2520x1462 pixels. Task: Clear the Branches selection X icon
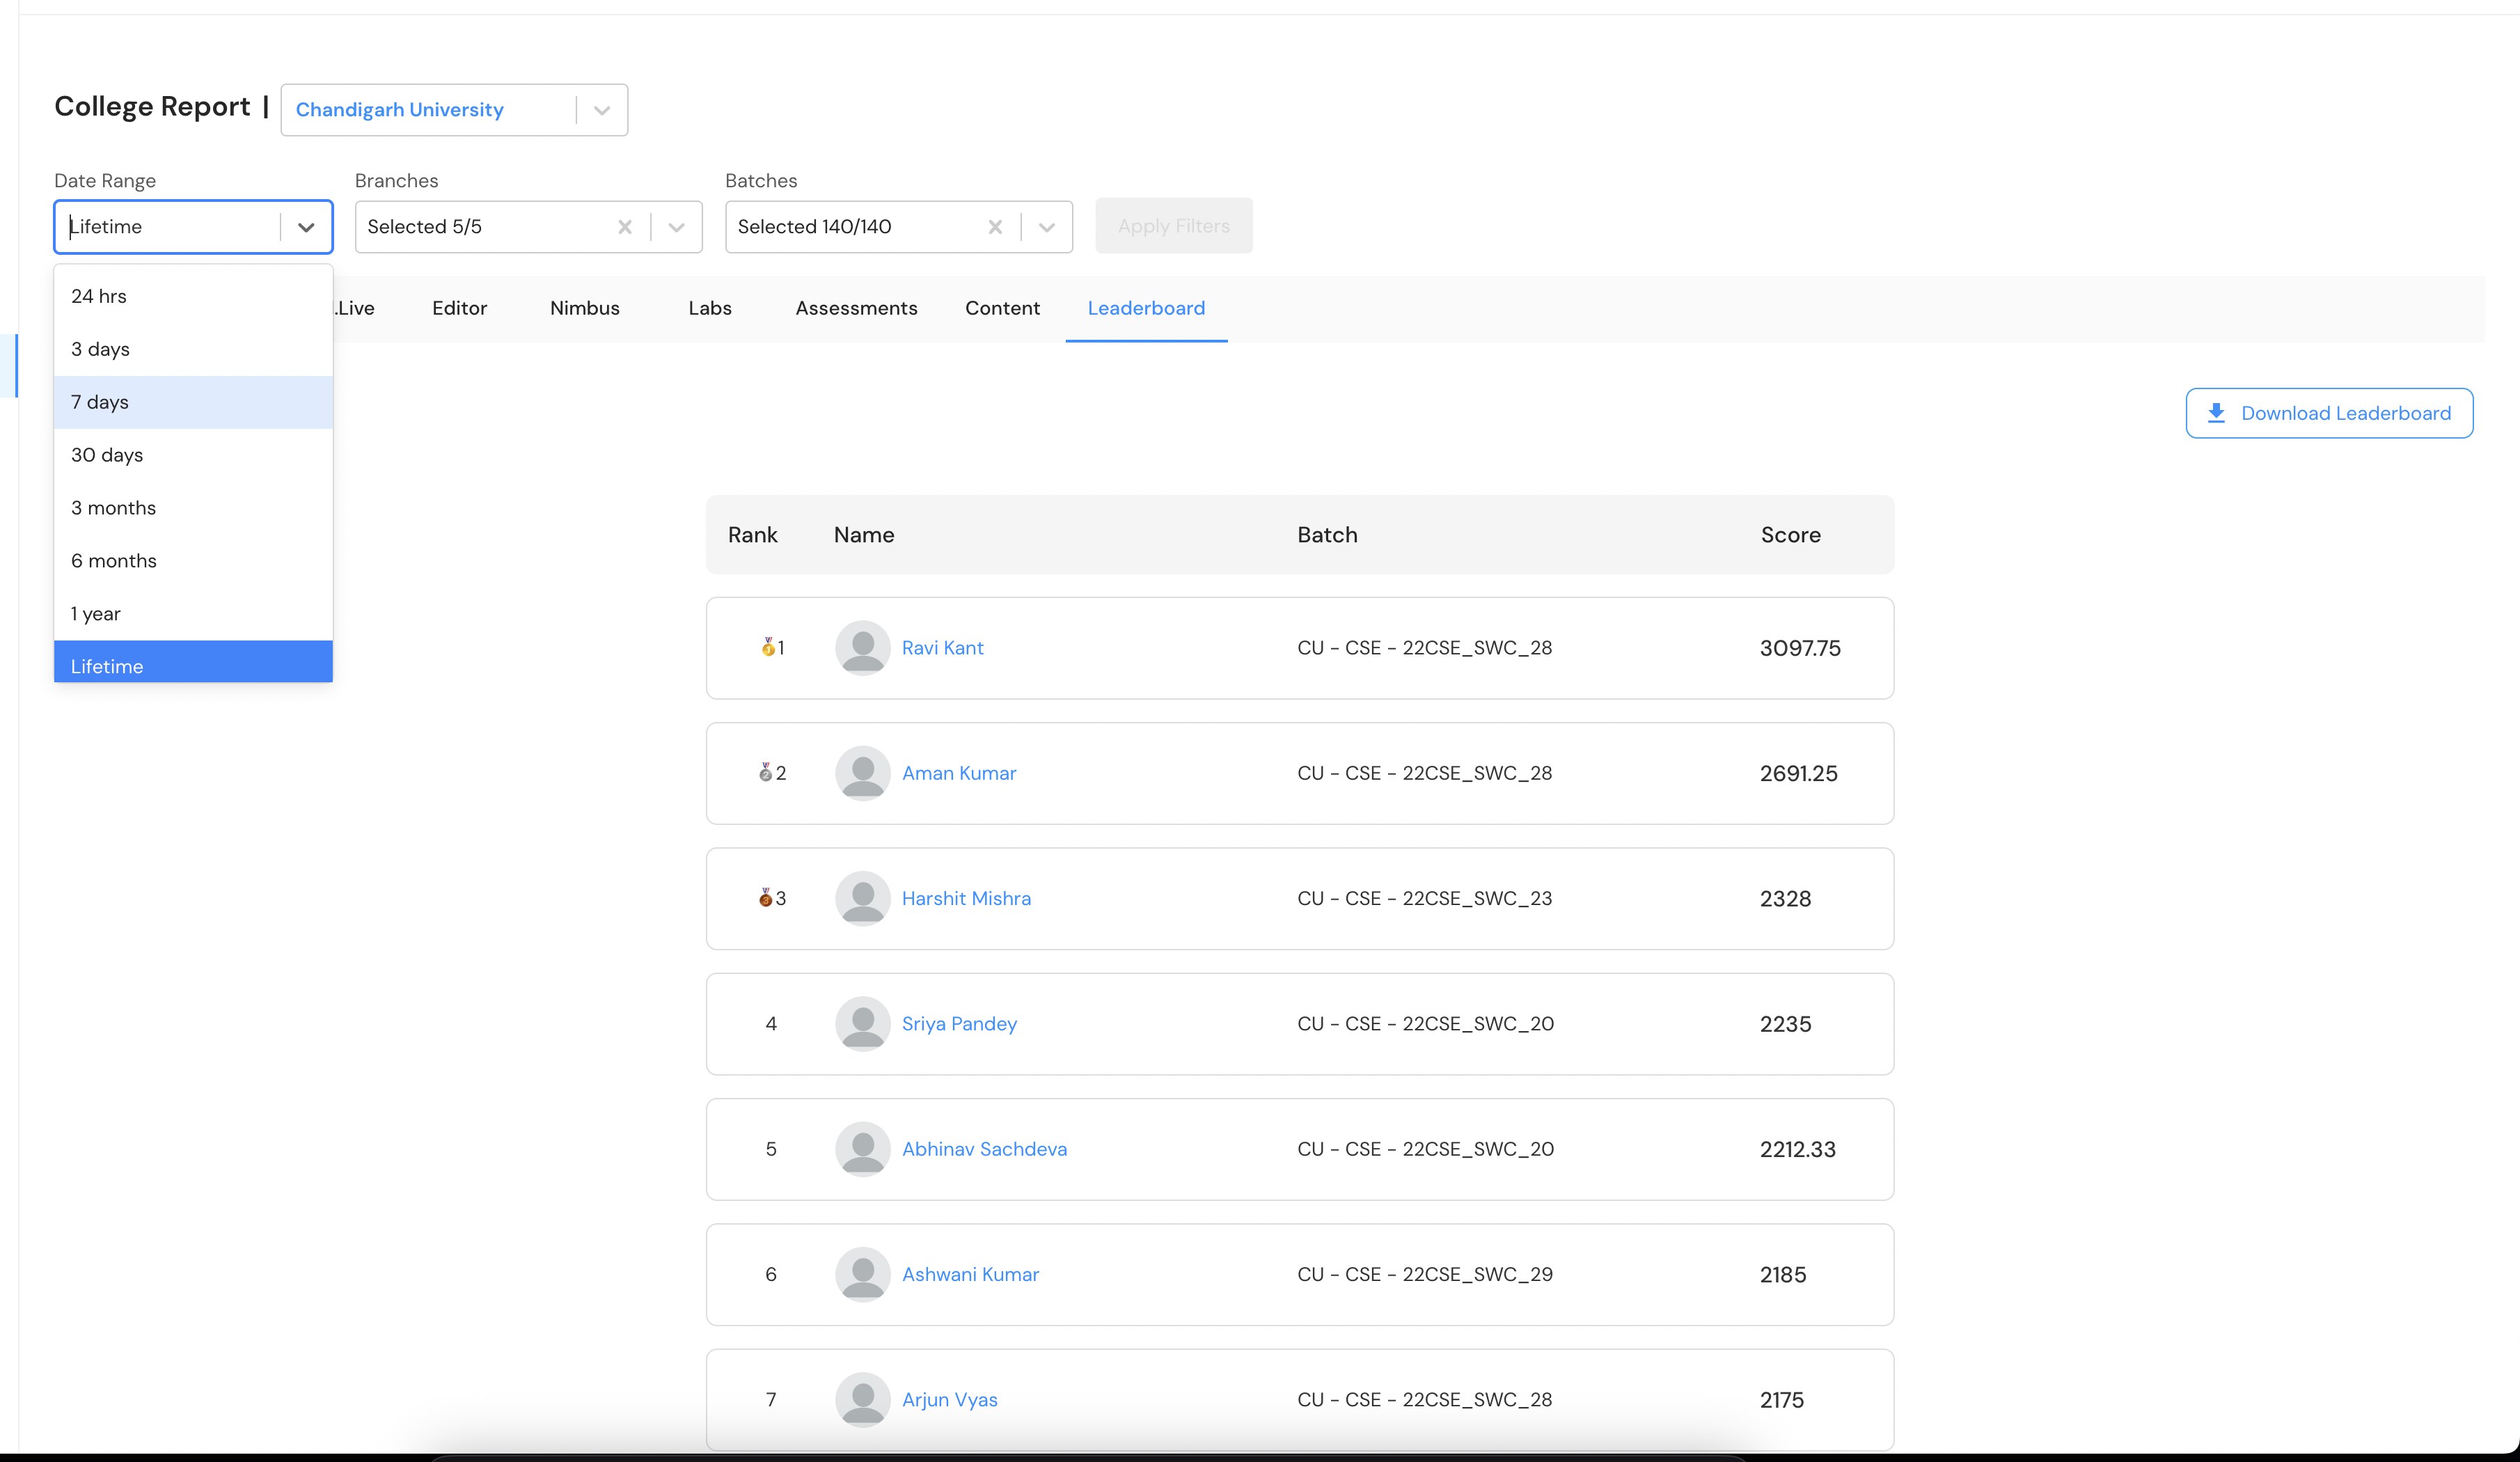point(625,227)
